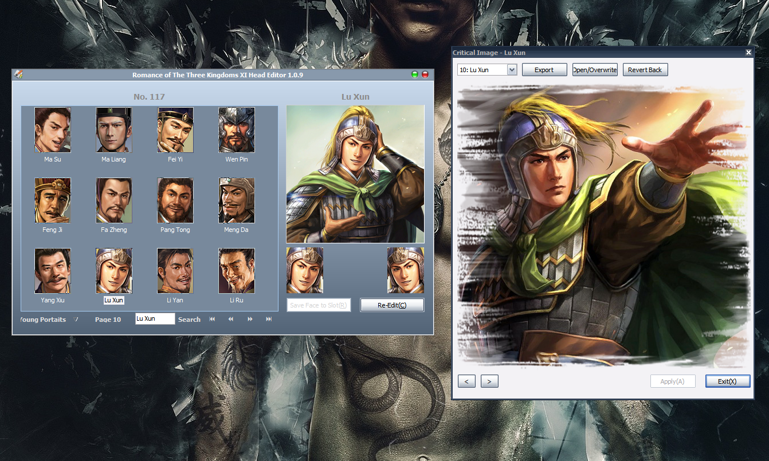Viewport: 769px width, 461px height.
Task: Select the Fei Yi portrait thumbnail
Action: 175,130
